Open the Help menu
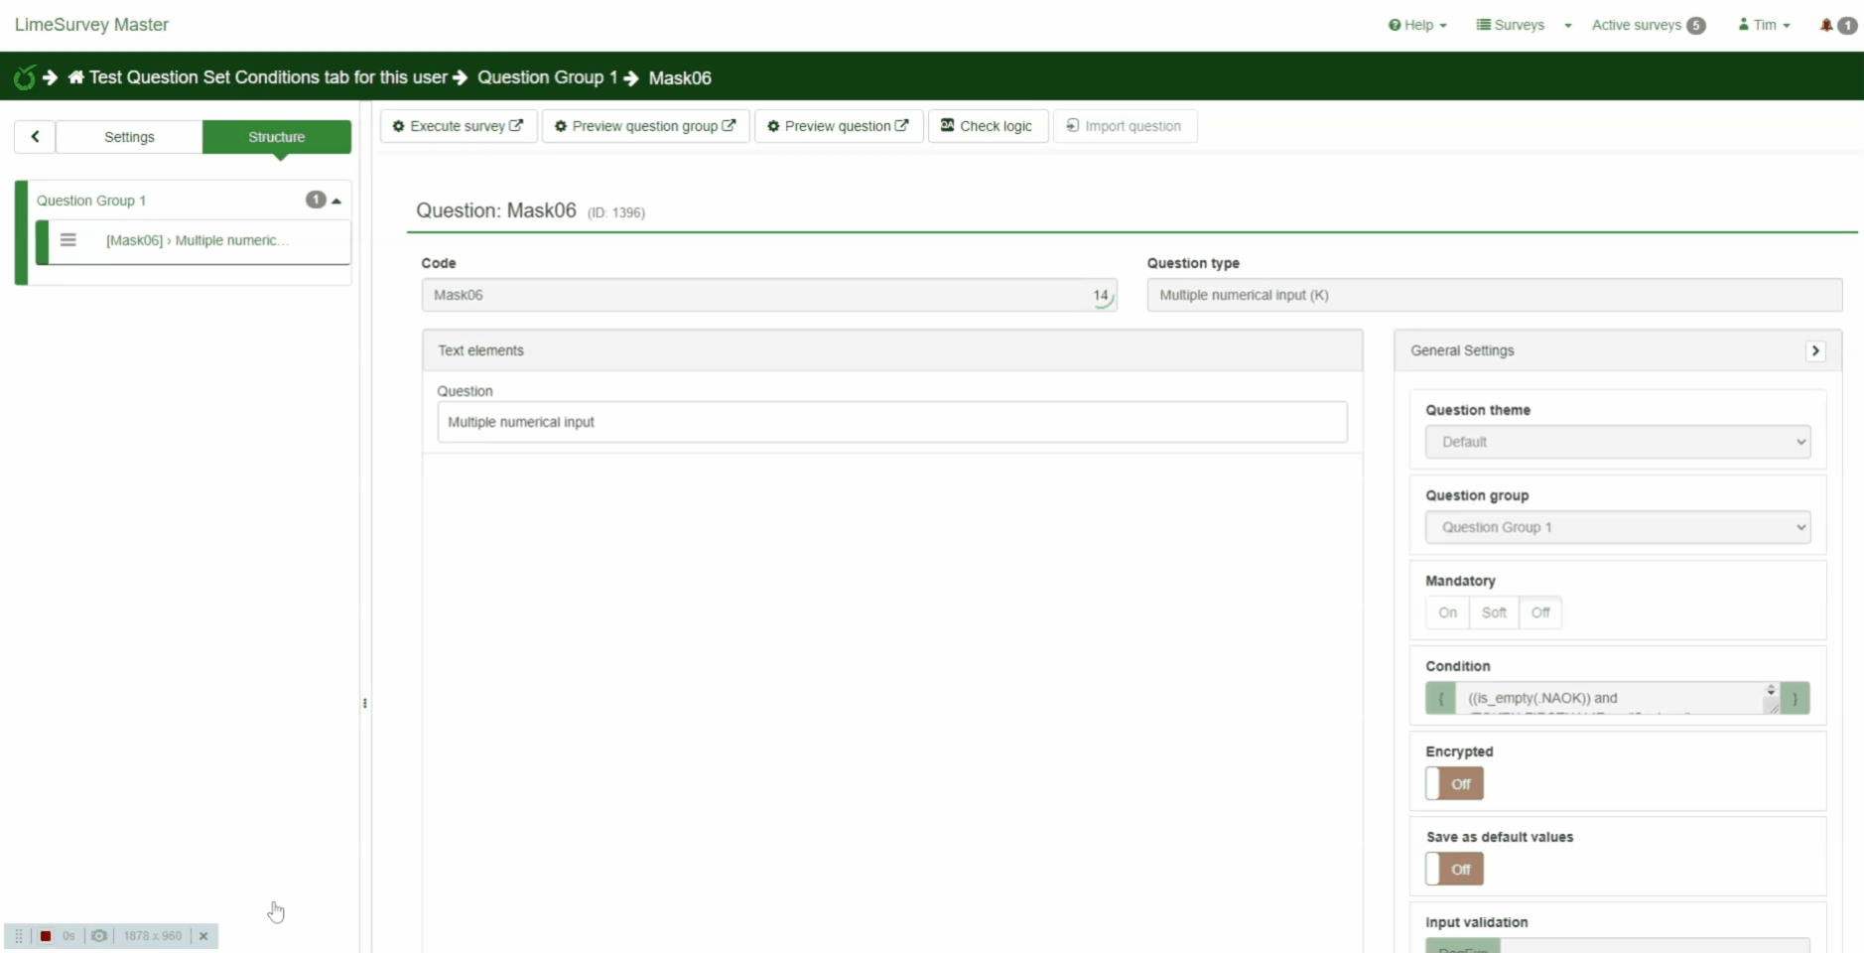The image size is (1864, 953). [x=1417, y=25]
